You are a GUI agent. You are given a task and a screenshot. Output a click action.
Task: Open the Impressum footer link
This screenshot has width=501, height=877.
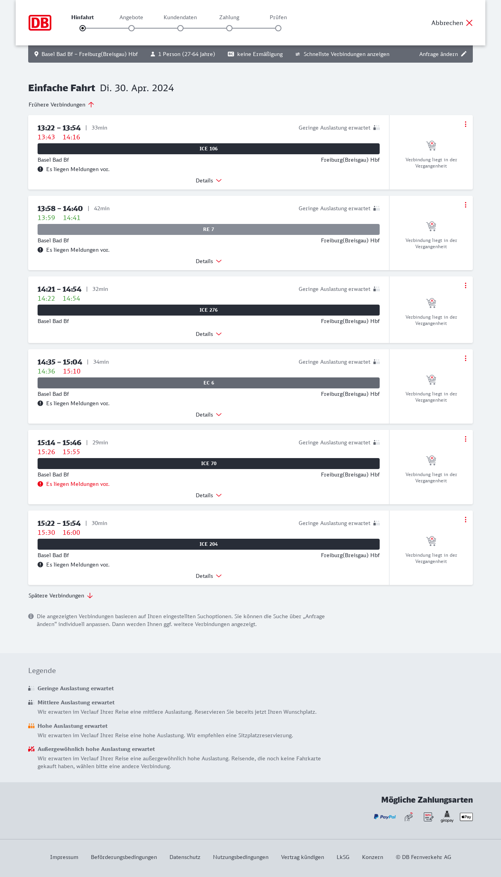tap(64, 857)
